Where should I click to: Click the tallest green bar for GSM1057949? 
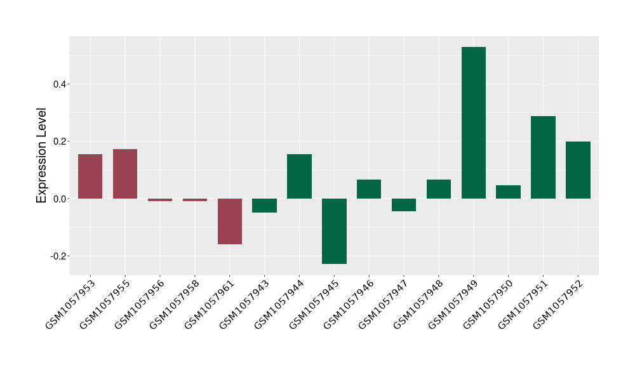point(473,122)
